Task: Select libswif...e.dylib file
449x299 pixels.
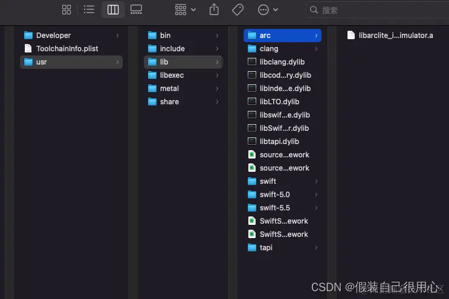Action: coord(282,115)
